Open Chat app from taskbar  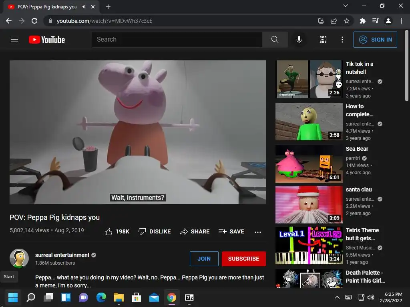click(83, 297)
